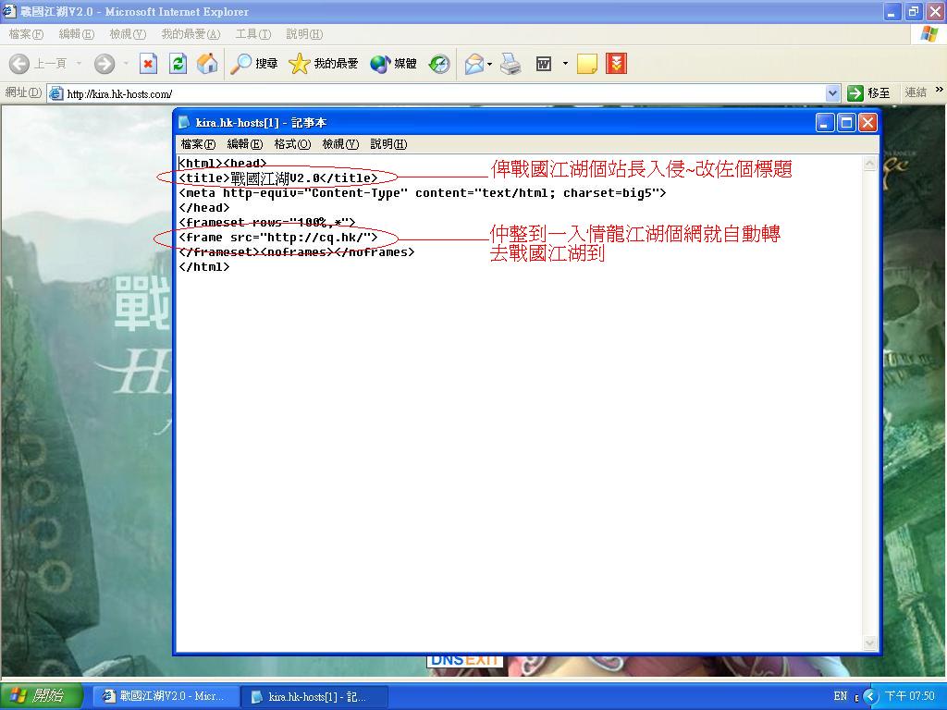The image size is (947, 710).
Task: Open IE 說明(H) menu
Action: [304, 34]
